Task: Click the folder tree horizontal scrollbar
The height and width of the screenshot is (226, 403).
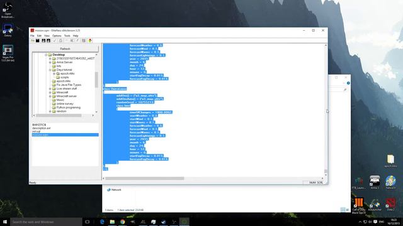Action: point(59,116)
